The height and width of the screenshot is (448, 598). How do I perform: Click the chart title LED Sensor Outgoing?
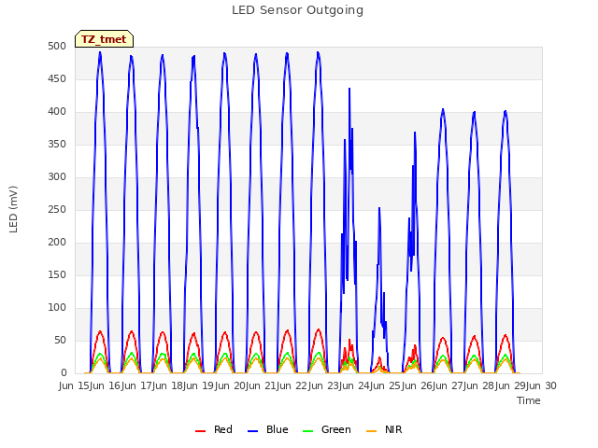(297, 10)
